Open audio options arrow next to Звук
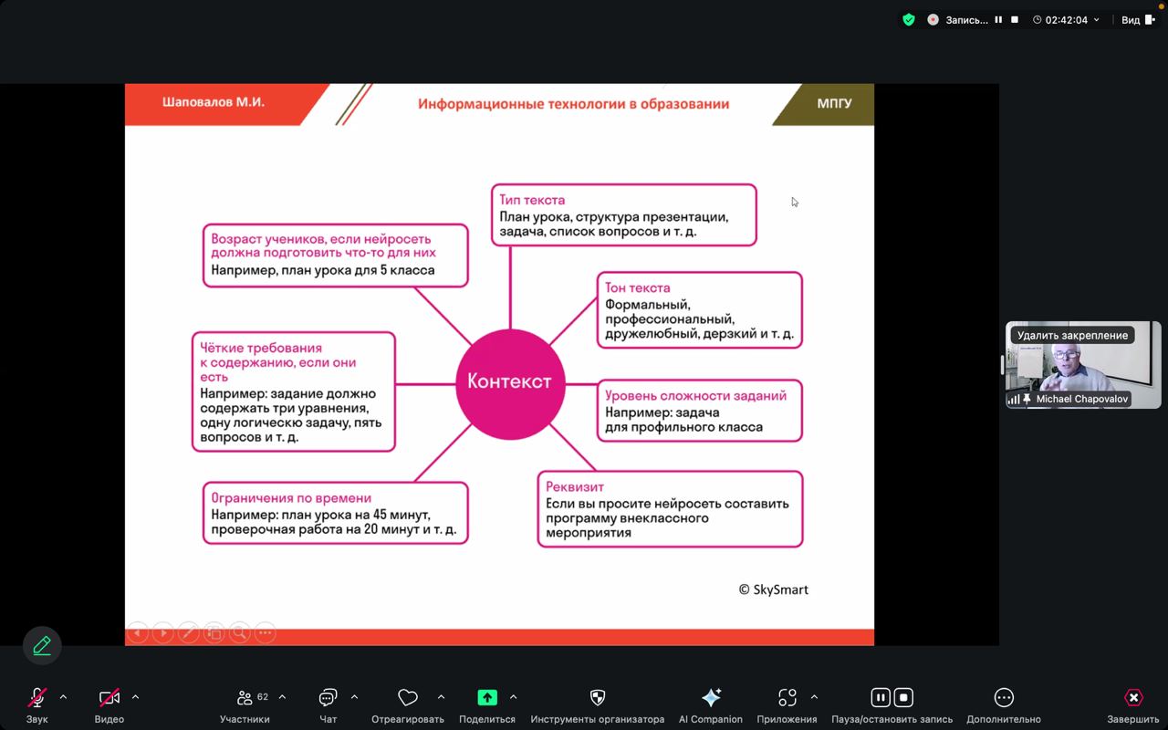1168x730 pixels. pyautogui.click(x=63, y=697)
